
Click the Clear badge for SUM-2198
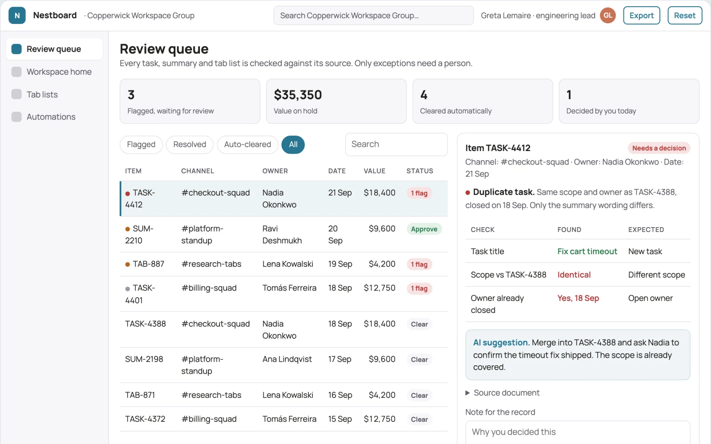[419, 360]
